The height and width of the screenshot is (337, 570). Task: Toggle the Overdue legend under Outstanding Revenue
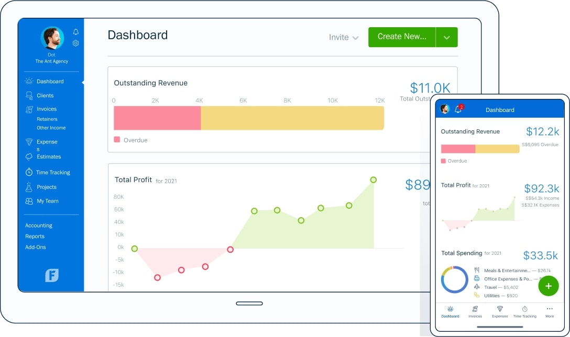click(130, 140)
